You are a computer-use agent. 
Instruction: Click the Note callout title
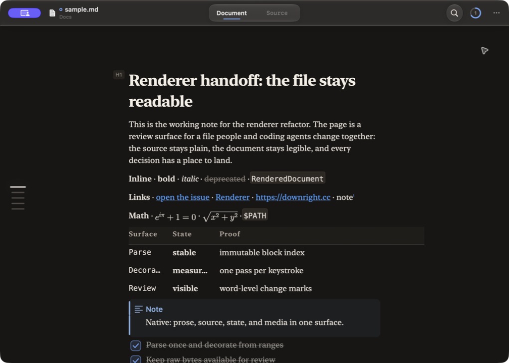coord(154,309)
